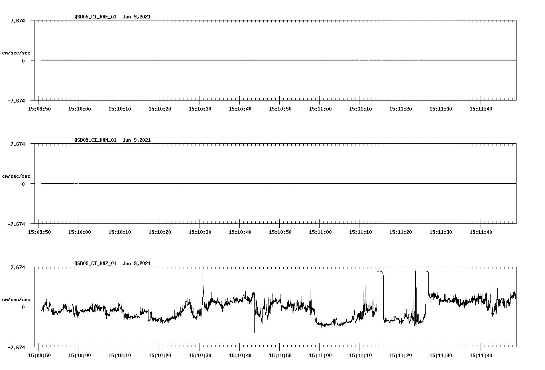Click the 15:11:40 time label under HNZ plot

(x=481, y=355)
